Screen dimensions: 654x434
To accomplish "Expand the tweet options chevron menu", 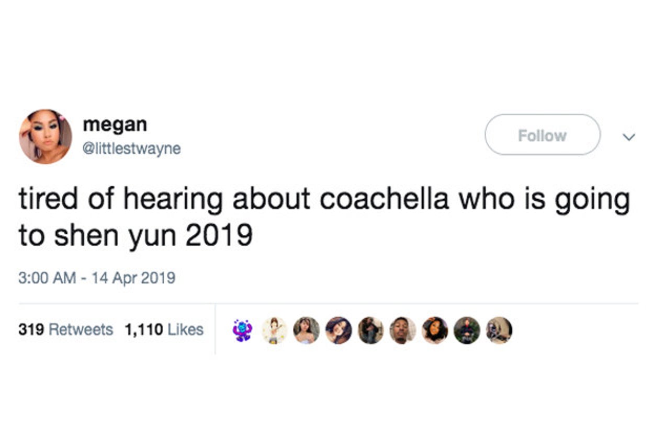I will [629, 136].
